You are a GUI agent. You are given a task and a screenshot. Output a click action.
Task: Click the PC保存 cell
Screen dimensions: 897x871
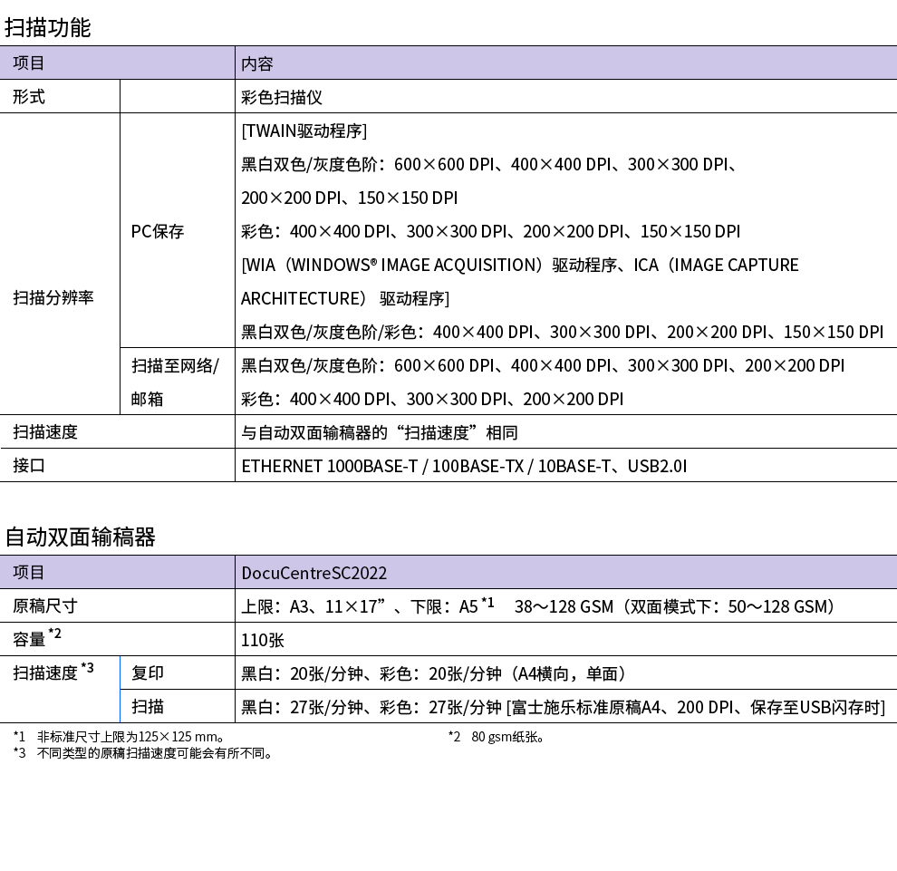click(x=158, y=231)
